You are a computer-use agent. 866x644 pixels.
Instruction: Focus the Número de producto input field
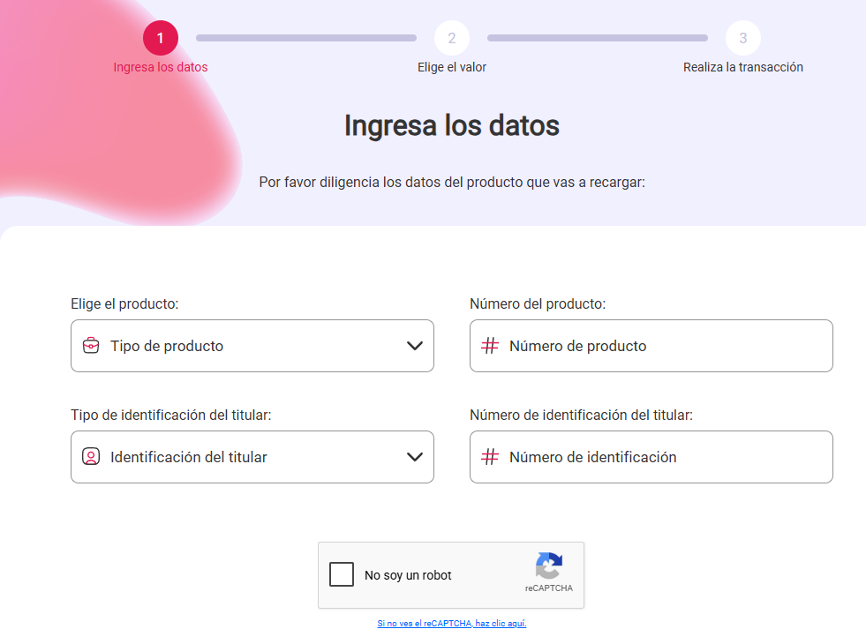(x=651, y=346)
